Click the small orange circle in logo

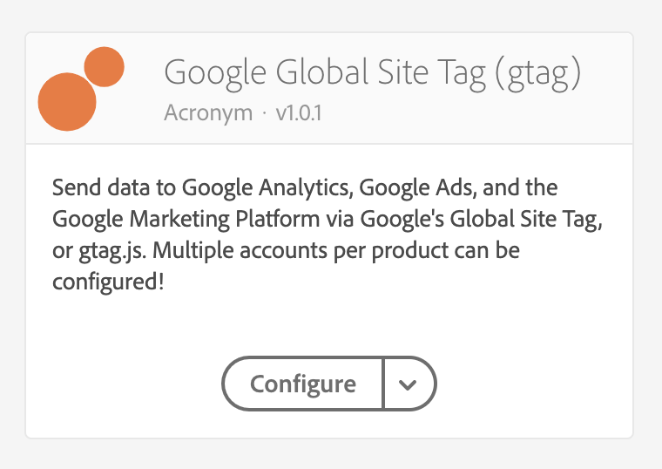(x=105, y=67)
